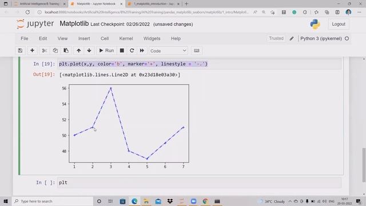The image size is (366, 206).
Task: Run the selected cell
Action: (x=106, y=51)
